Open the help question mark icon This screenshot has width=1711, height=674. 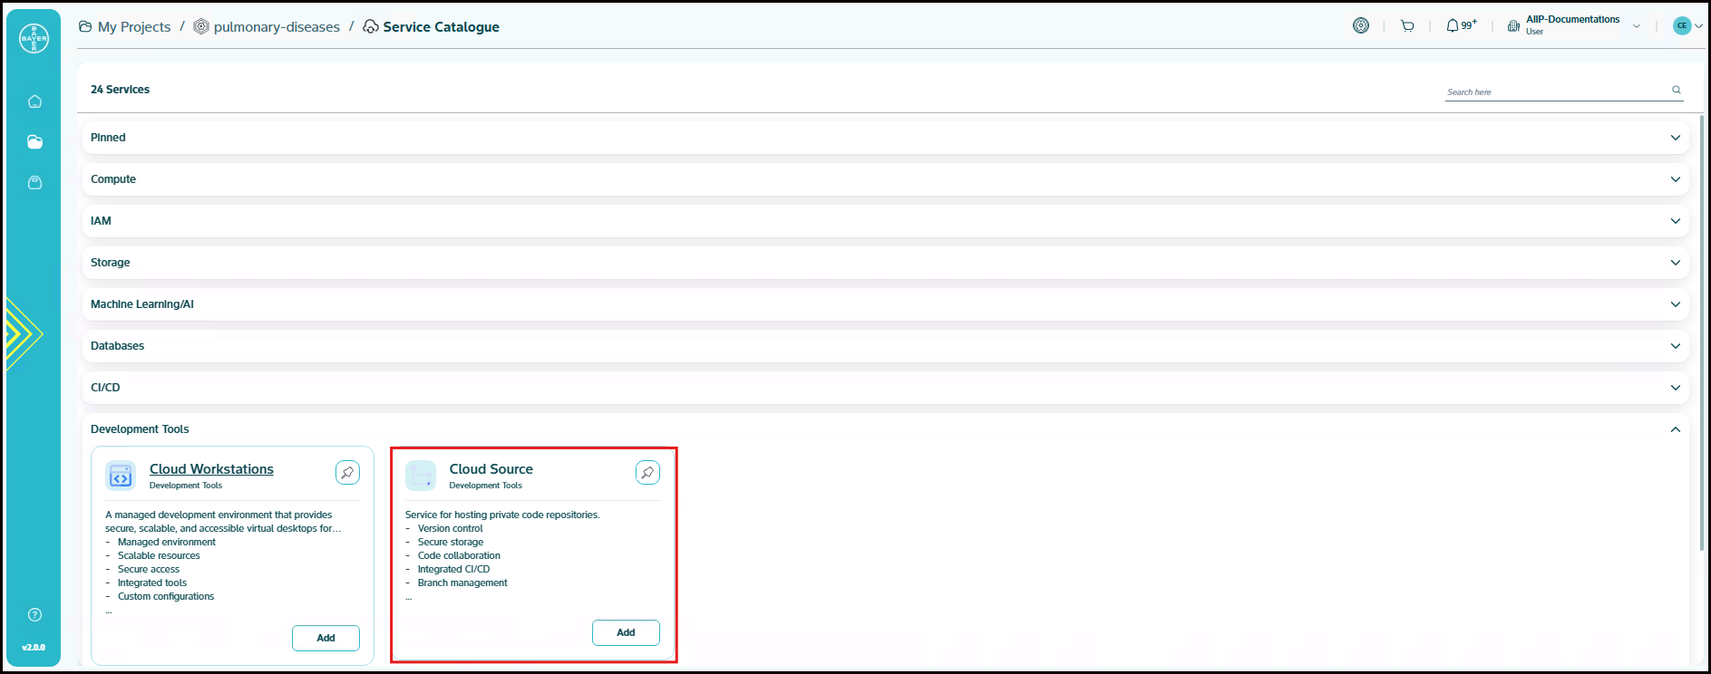coord(34,615)
